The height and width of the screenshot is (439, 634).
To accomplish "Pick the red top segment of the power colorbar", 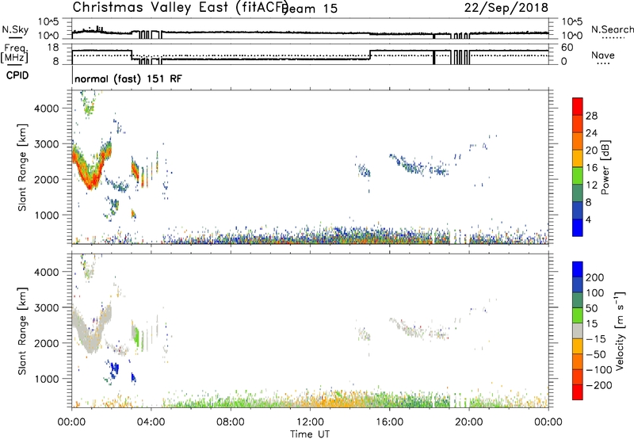I will coord(578,106).
